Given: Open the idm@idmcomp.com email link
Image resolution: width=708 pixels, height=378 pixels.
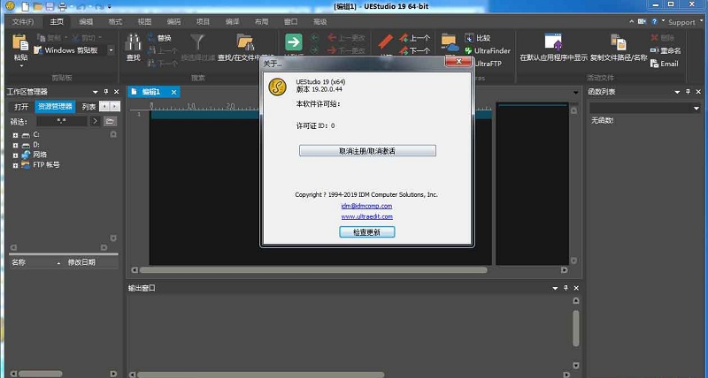Looking at the screenshot, I should pos(366,206).
